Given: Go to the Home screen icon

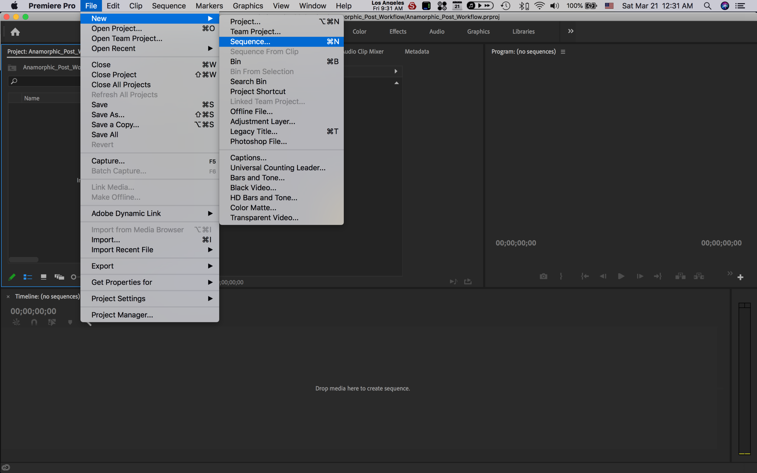Looking at the screenshot, I should coord(15,31).
